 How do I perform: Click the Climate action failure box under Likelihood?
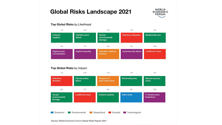[85, 38]
